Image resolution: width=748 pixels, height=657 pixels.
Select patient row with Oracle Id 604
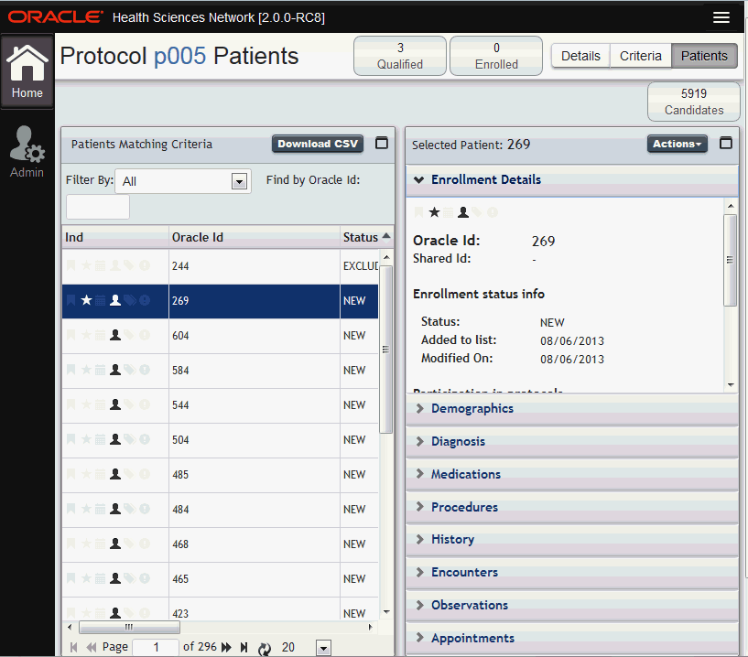(x=220, y=335)
